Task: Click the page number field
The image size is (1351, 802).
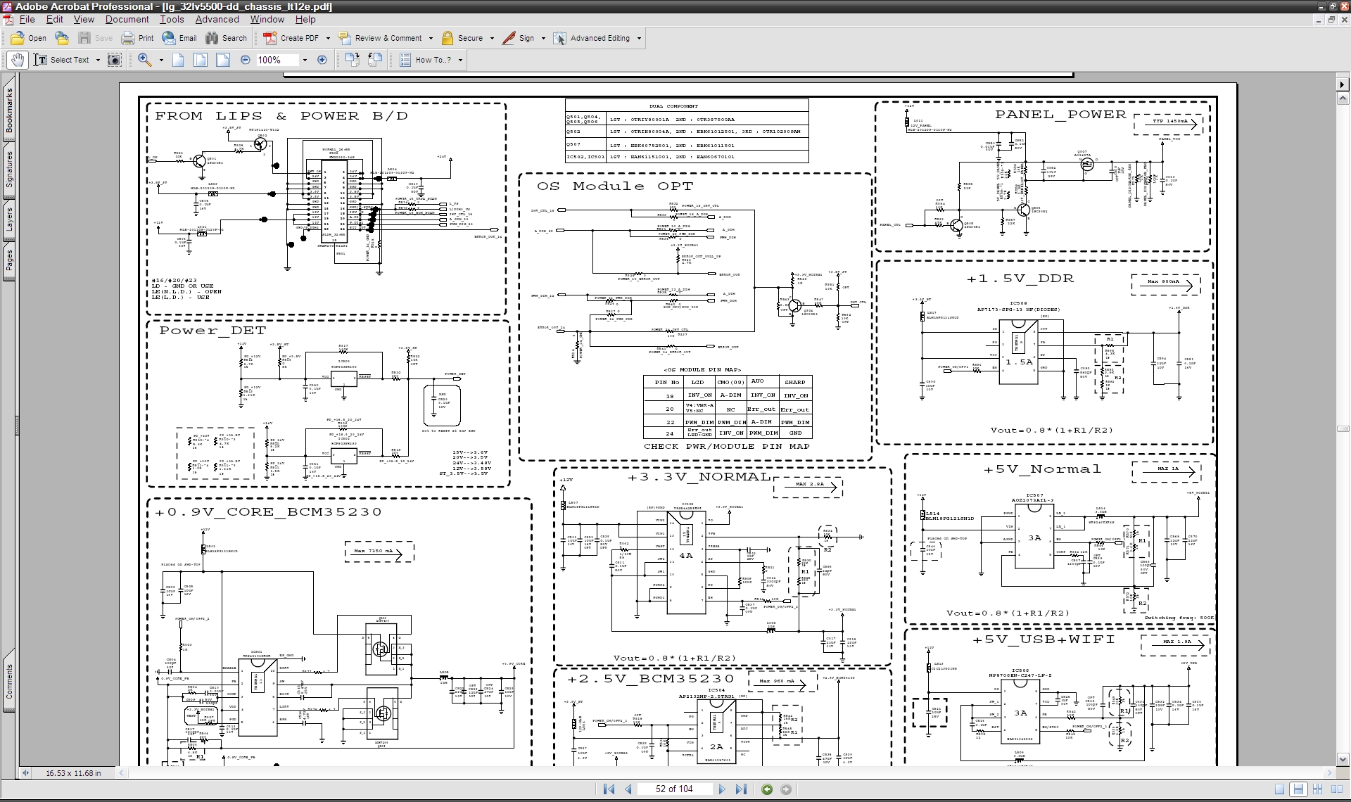Action: [x=674, y=789]
